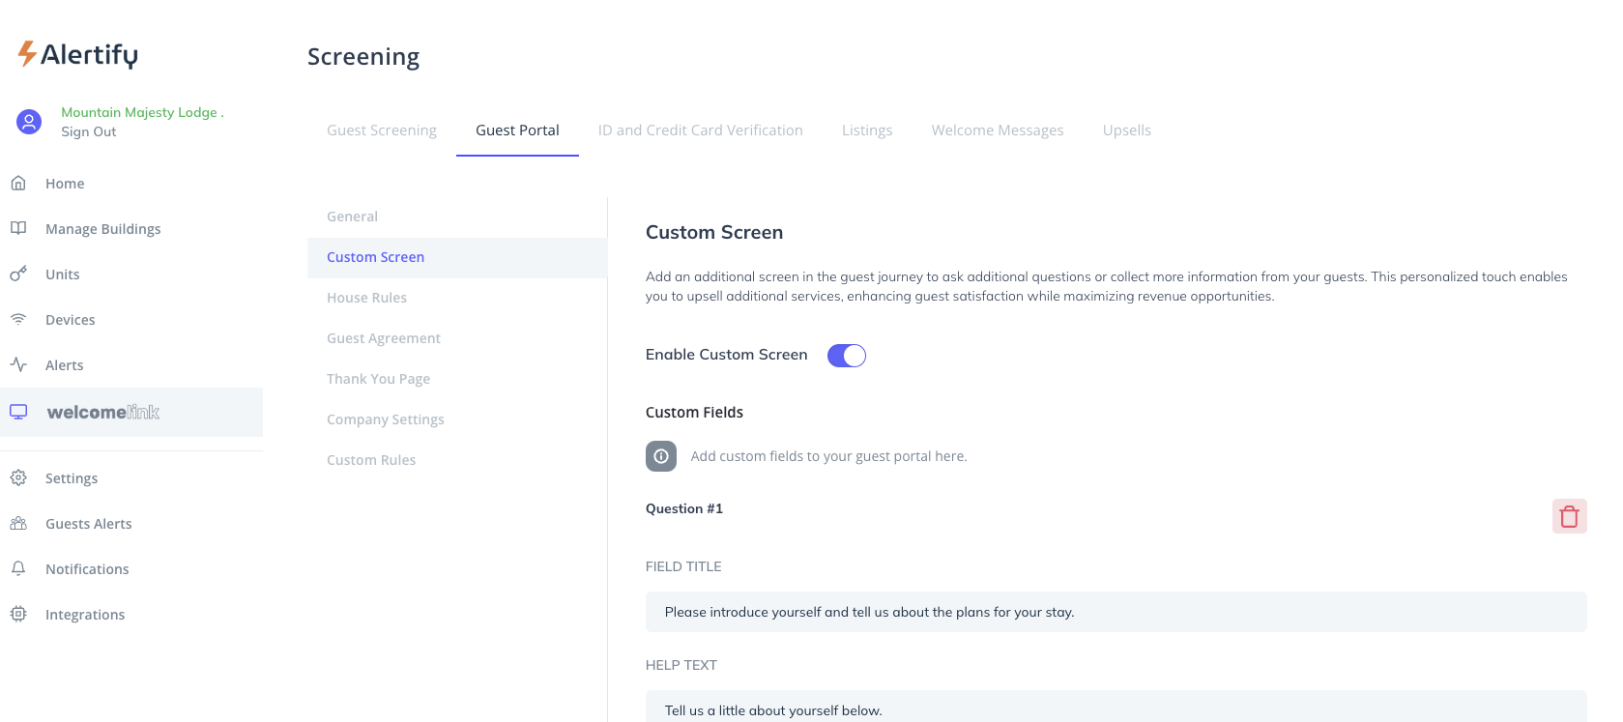The width and height of the screenshot is (1623, 722).
Task: Click the Manage Buildings book icon
Action: tap(18, 228)
